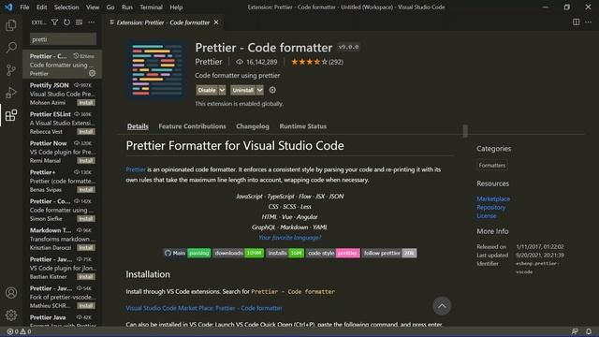This screenshot has width=599, height=337.
Task: Clear extensions search results icon
Action: tap(79, 22)
